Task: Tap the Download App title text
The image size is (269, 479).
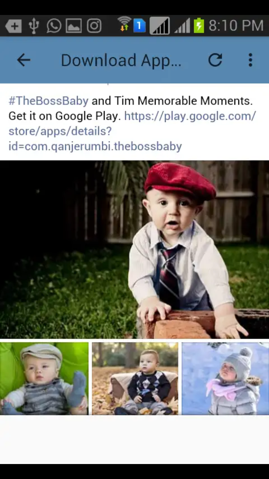Action: (121, 60)
